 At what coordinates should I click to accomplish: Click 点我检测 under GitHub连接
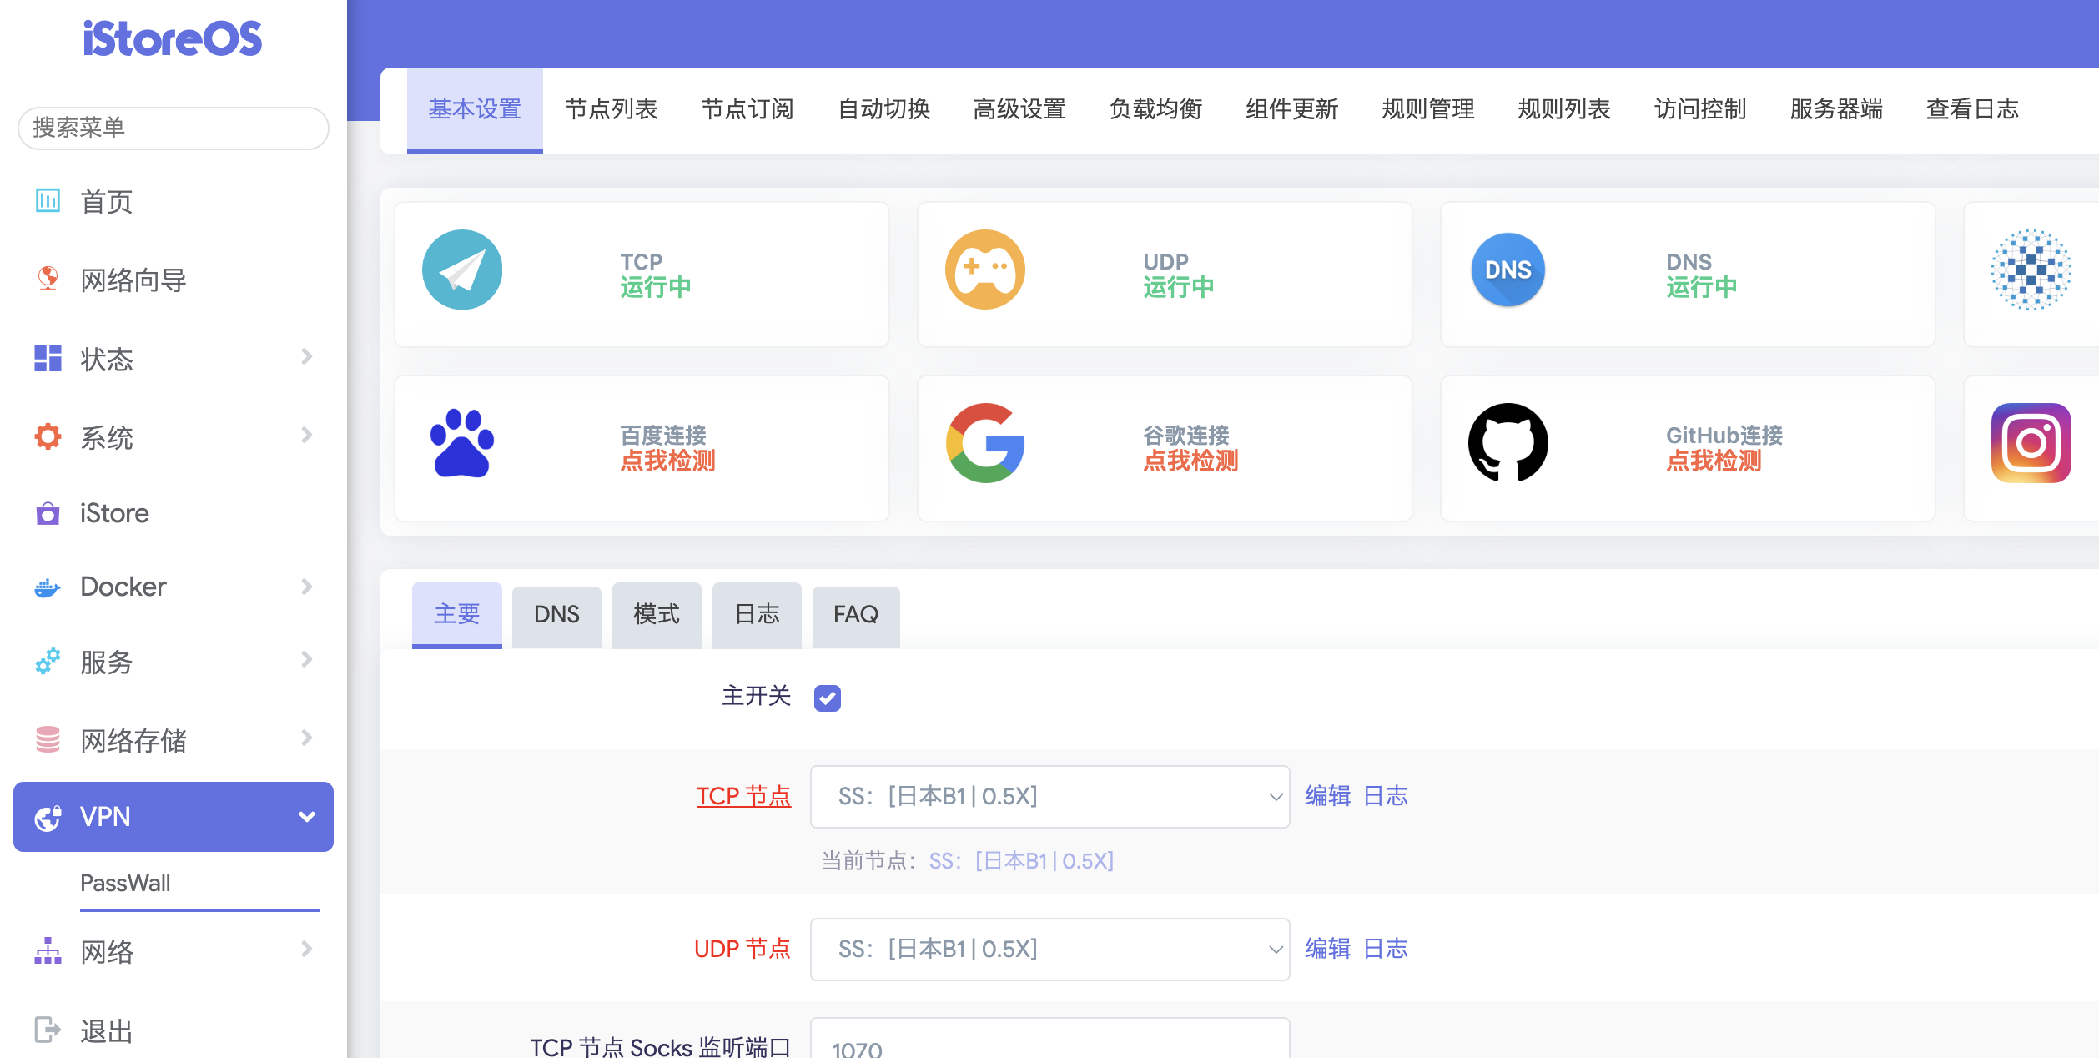1714,461
